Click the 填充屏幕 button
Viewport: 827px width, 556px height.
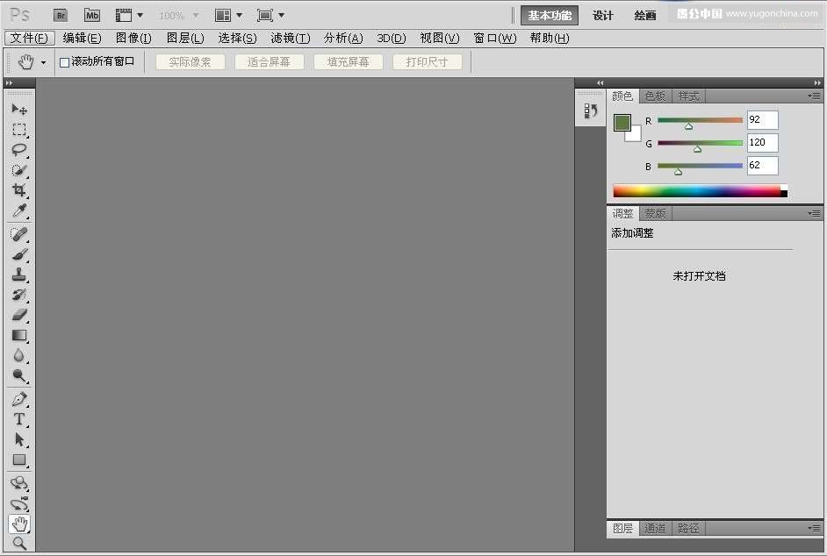click(x=349, y=62)
